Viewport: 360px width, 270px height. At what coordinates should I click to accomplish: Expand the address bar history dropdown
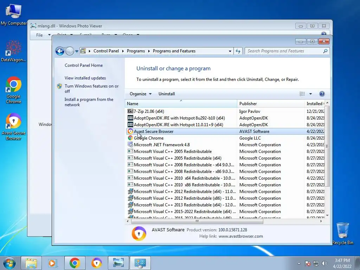[230, 51]
